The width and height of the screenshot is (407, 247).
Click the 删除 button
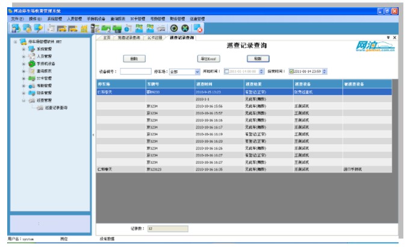coord(134,59)
